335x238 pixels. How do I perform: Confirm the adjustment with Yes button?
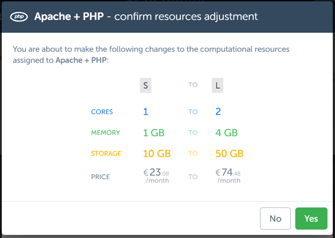click(311, 219)
